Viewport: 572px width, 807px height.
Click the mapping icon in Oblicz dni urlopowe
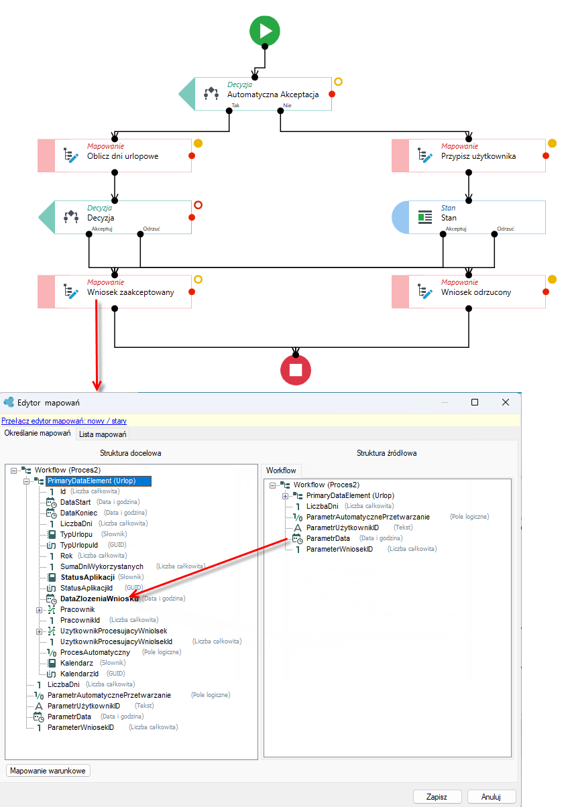point(70,156)
